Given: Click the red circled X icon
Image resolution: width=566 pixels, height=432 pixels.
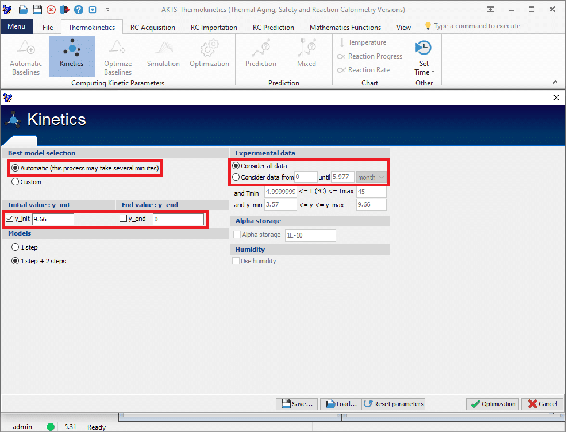Looking at the screenshot, I should click(x=51, y=10).
